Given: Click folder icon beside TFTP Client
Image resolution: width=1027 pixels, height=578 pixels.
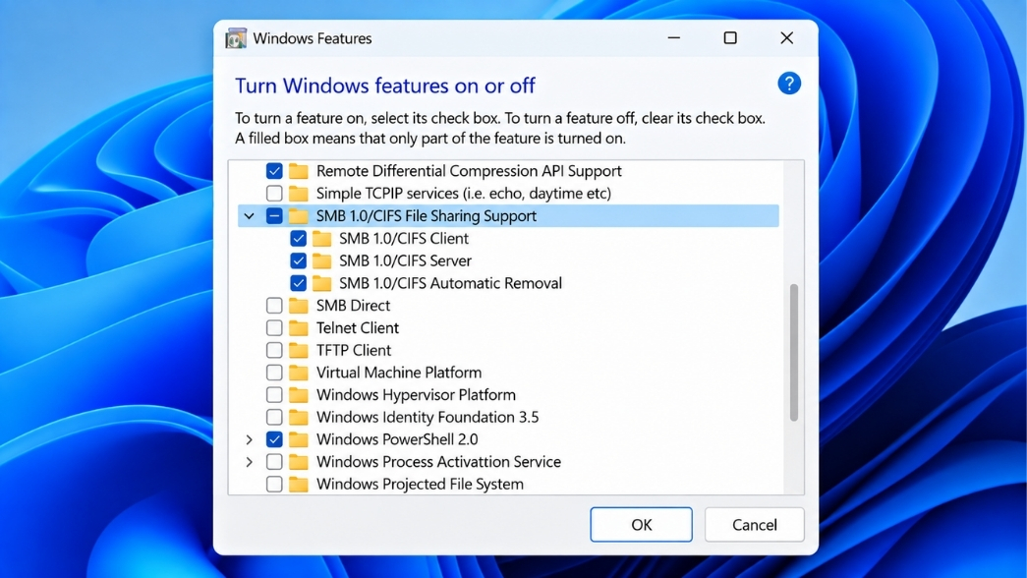Looking at the screenshot, I should click(x=299, y=350).
